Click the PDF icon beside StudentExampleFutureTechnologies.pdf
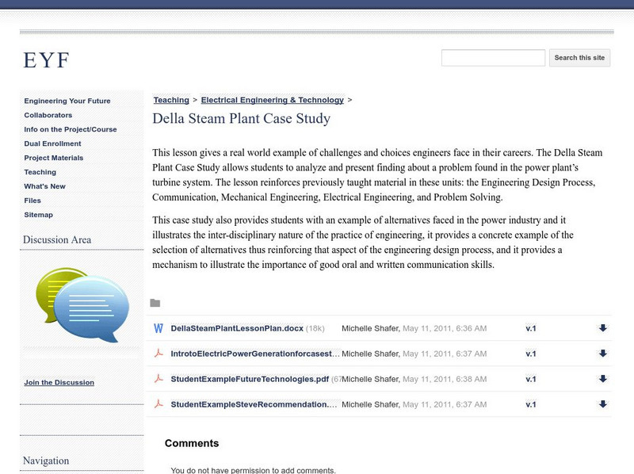This screenshot has width=634, height=474. coord(158,379)
